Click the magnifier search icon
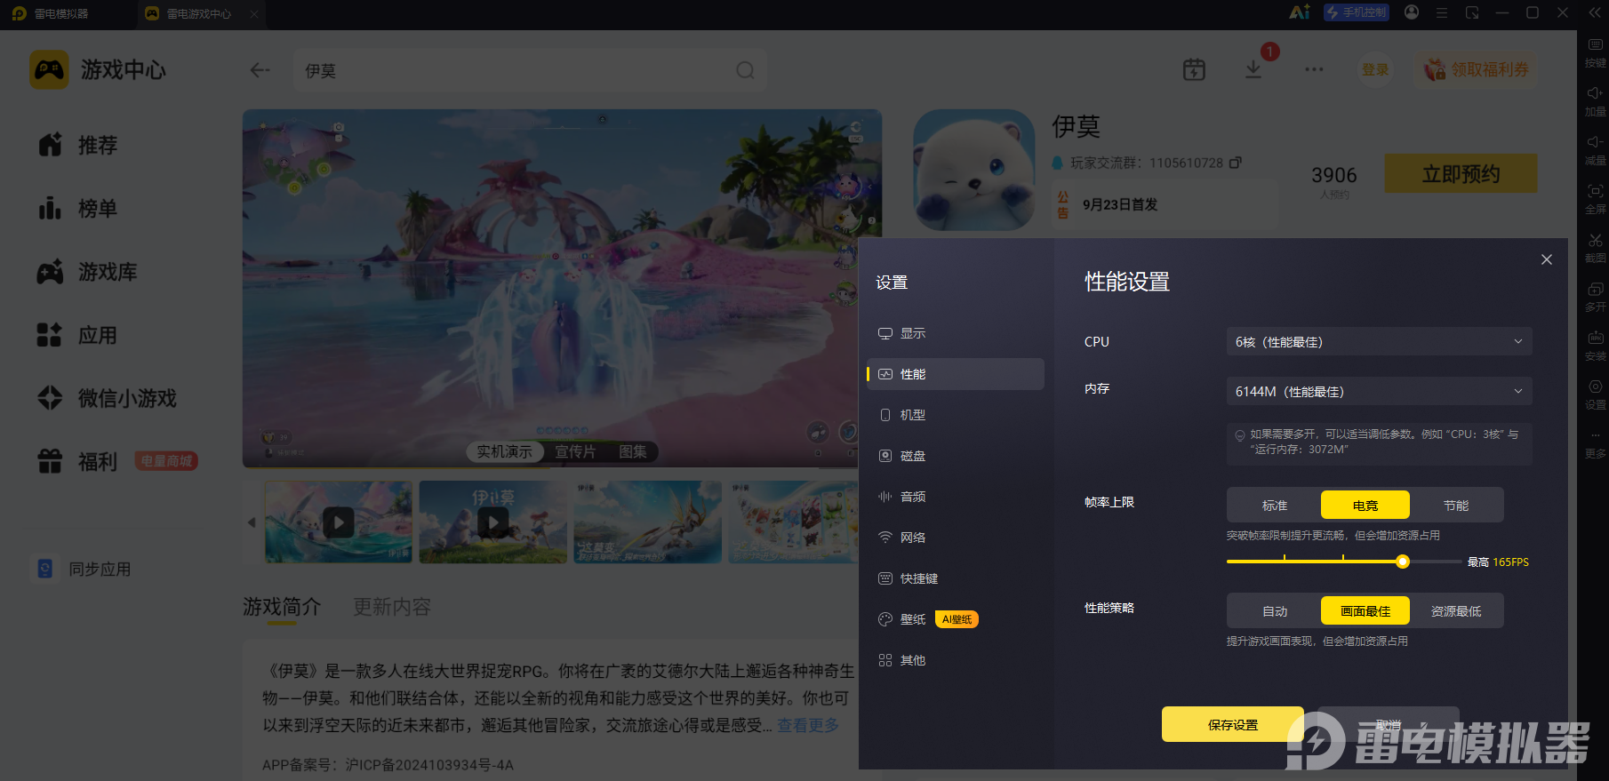The image size is (1609, 781). click(x=745, y=70)
